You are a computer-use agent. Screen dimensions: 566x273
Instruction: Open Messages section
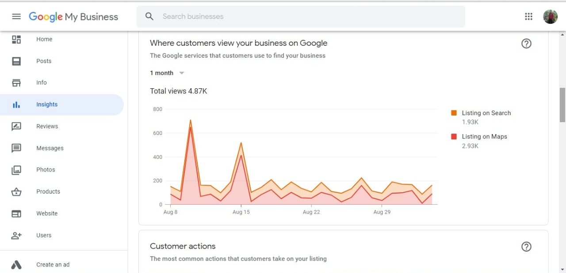click(x=50, y=148)
